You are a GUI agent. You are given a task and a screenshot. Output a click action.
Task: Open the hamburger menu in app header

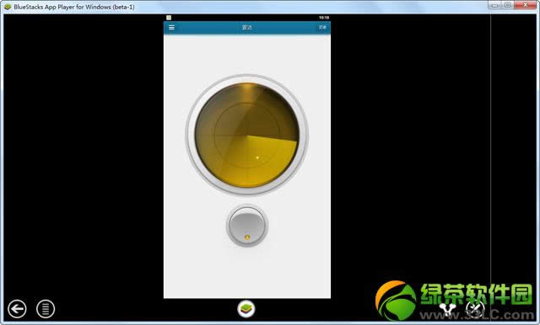pos(171,28)
